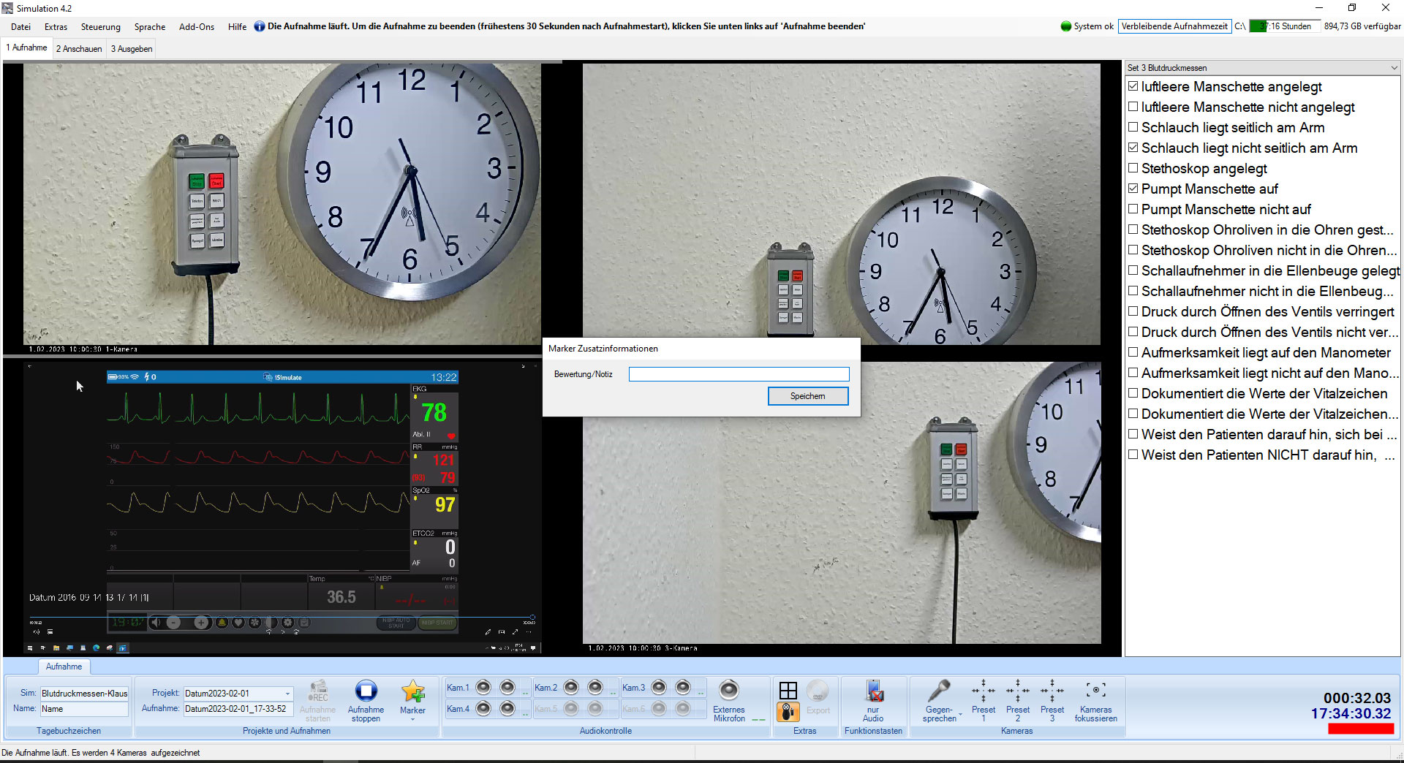
Task: Toggle the first Kam.1 speaker icon
Action: point(483,687)
